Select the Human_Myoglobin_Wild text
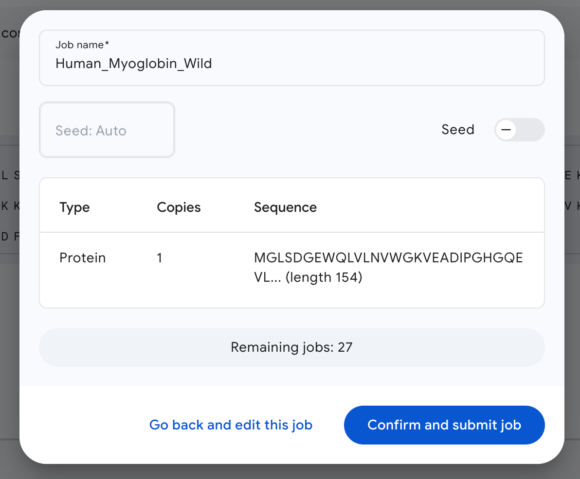Image resolution: width=580 pixels, height=479 pixels. (133, 63)
